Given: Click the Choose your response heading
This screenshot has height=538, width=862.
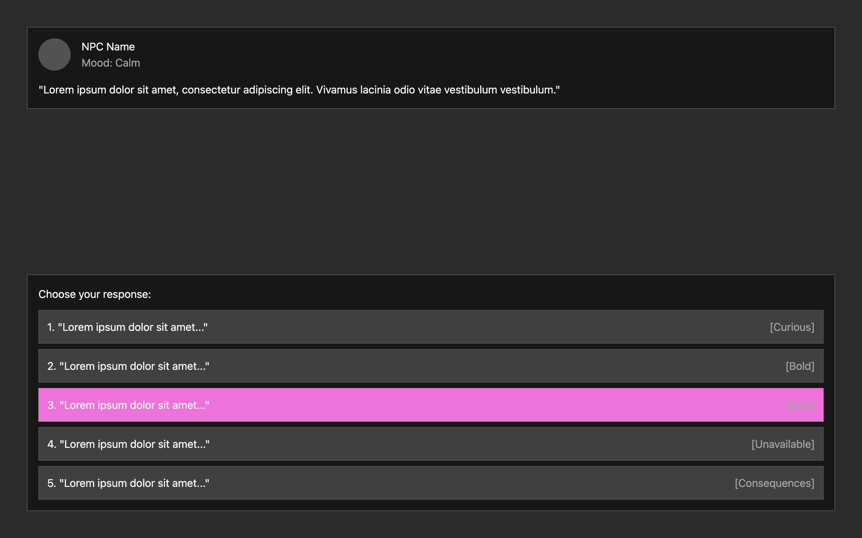Looking at the screenshot, I should pyautogui.click(x=95, y=294).
